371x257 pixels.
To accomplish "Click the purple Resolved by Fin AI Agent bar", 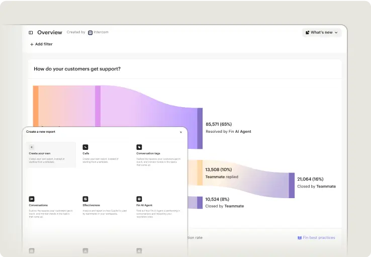I will tap(200, 128).
